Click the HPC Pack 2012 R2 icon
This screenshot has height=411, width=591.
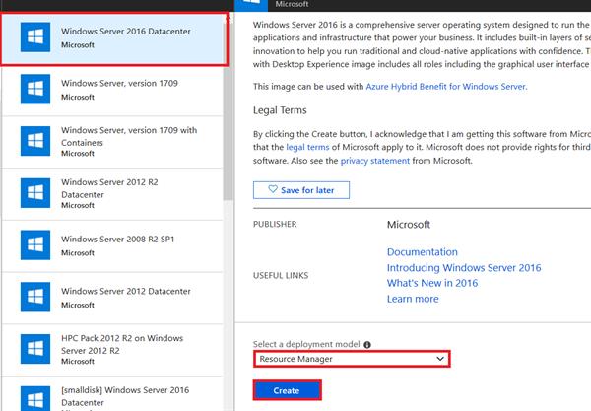click(35, 347)
